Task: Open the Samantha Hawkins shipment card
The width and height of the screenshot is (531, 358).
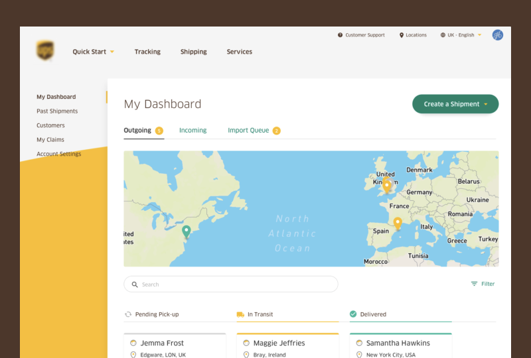Action: pos(401,345)
